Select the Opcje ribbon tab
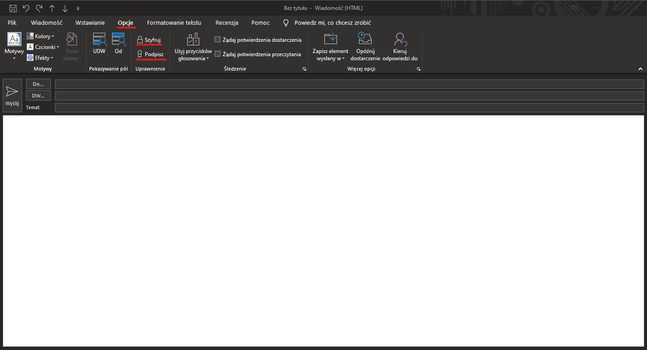This screenshot has height=350, width=647. pyautogui.click(x=126, y=22)
